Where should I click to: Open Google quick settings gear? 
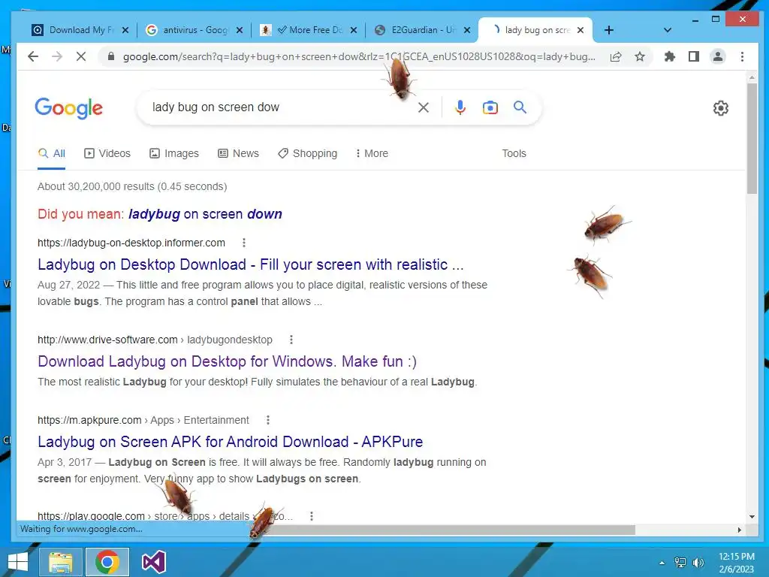[720, 108]
